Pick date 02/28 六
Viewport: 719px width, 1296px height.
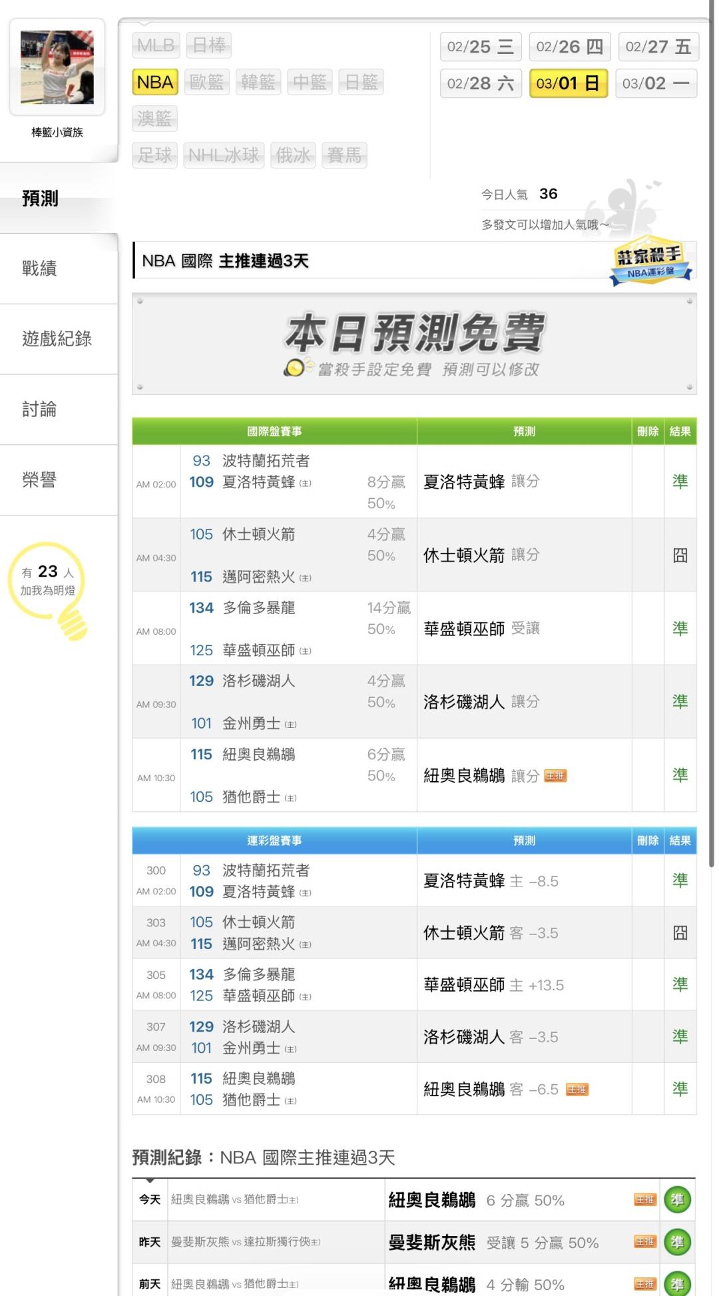pos(481,83)
